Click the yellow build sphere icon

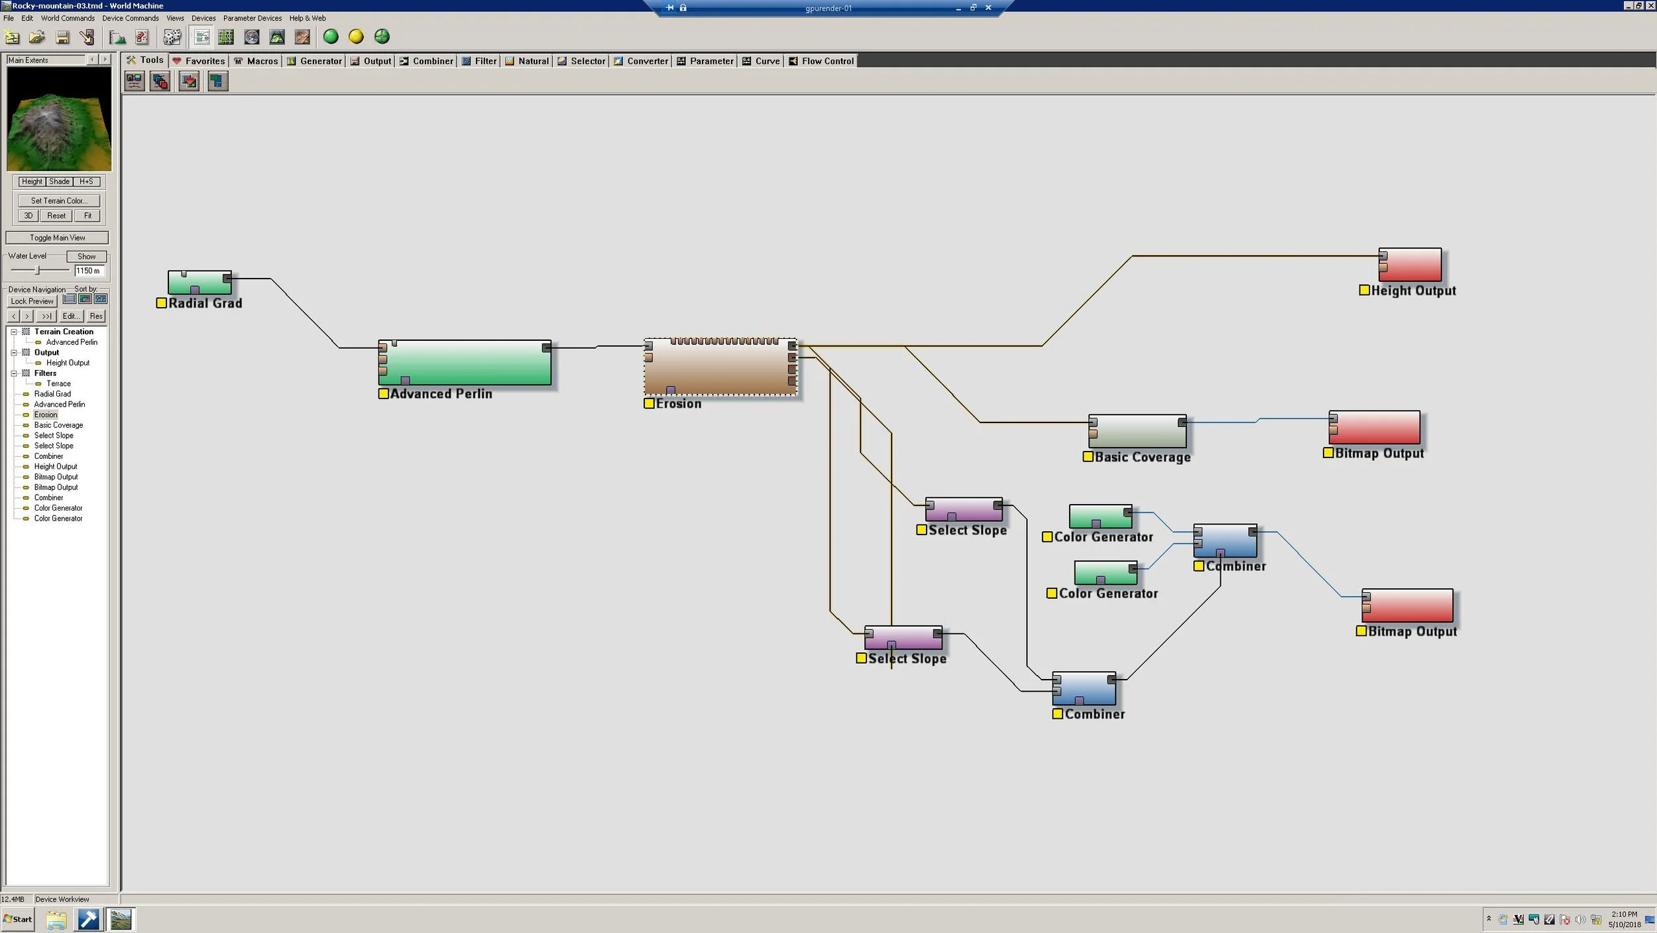pos(356,36)
